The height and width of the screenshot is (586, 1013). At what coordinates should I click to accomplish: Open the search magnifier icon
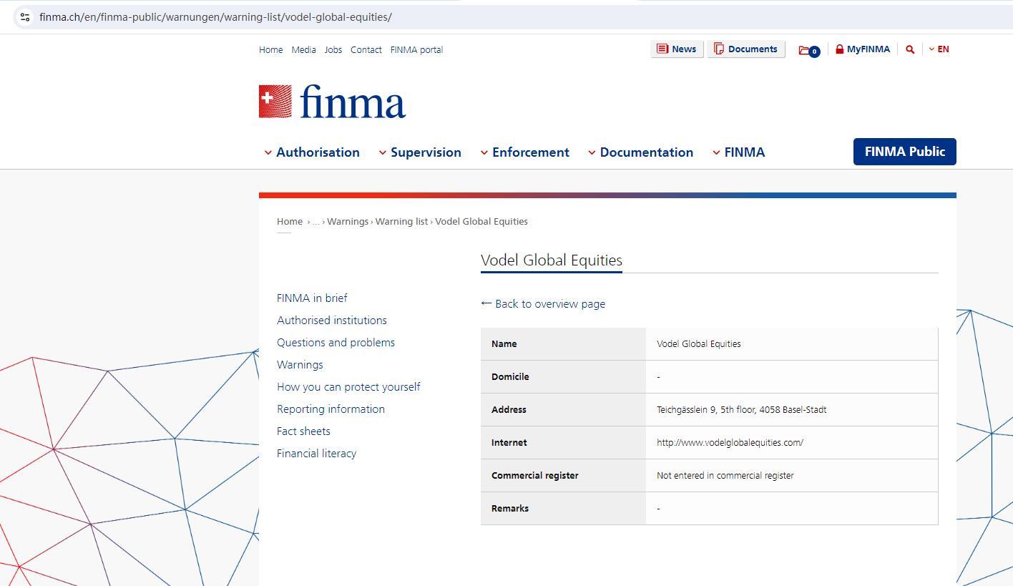click(x=910, y=49)
